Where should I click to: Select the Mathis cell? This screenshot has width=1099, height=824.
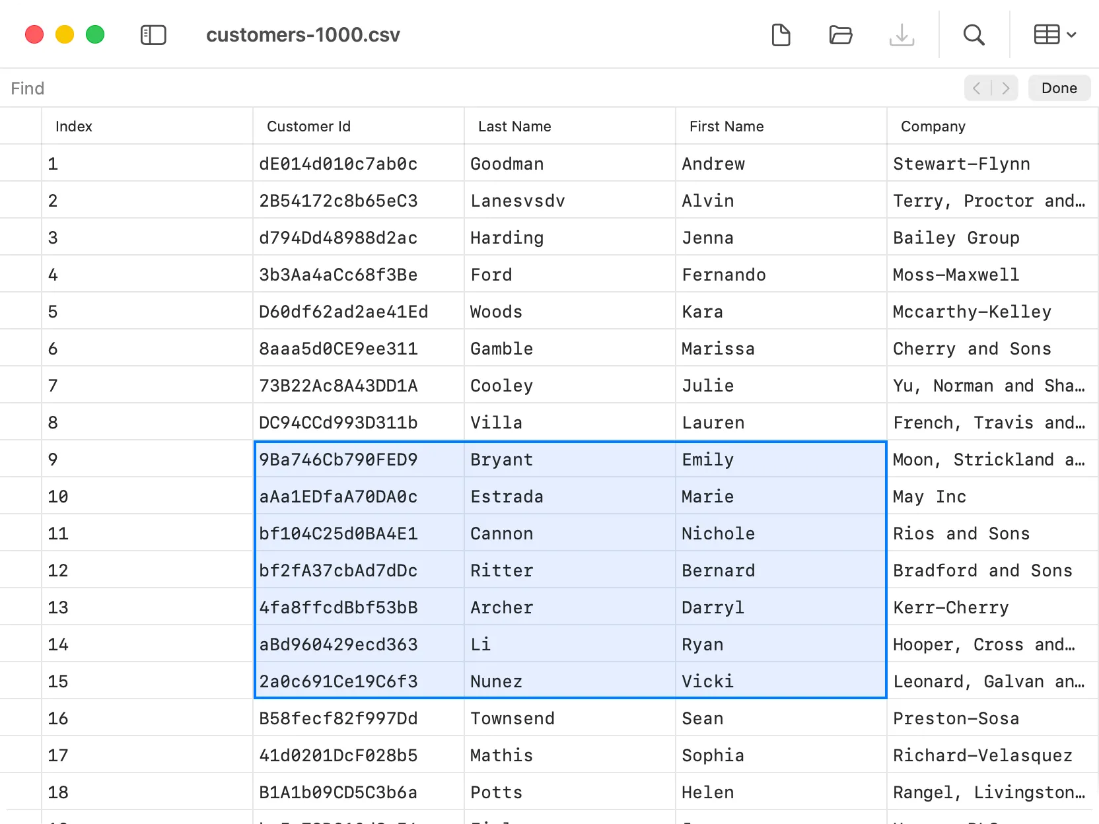pos(570,755)
